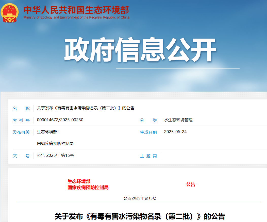Click 生态环境部 in the 发布机关 row
The image size is (267, 222).
tap(47, 132)
